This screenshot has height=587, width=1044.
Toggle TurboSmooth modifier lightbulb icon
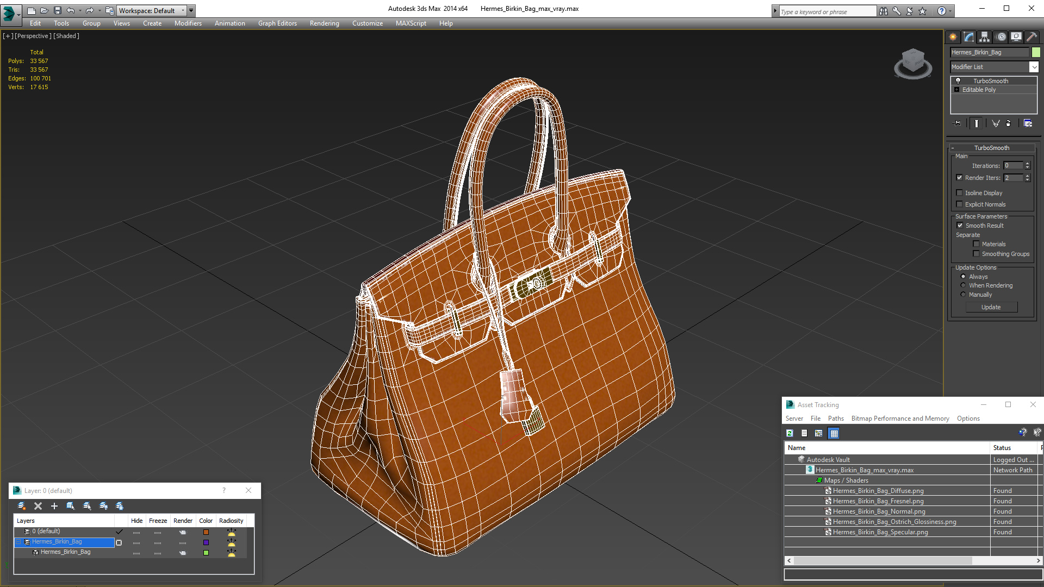[x=958, y=80]
